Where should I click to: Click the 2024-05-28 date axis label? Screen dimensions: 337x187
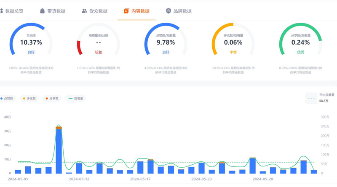coord(262,179)
